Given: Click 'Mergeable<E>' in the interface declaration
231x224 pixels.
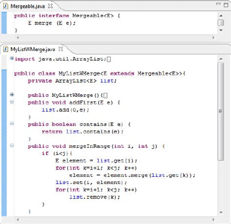Looking at the screenshot, I should [x=93, y=16].
